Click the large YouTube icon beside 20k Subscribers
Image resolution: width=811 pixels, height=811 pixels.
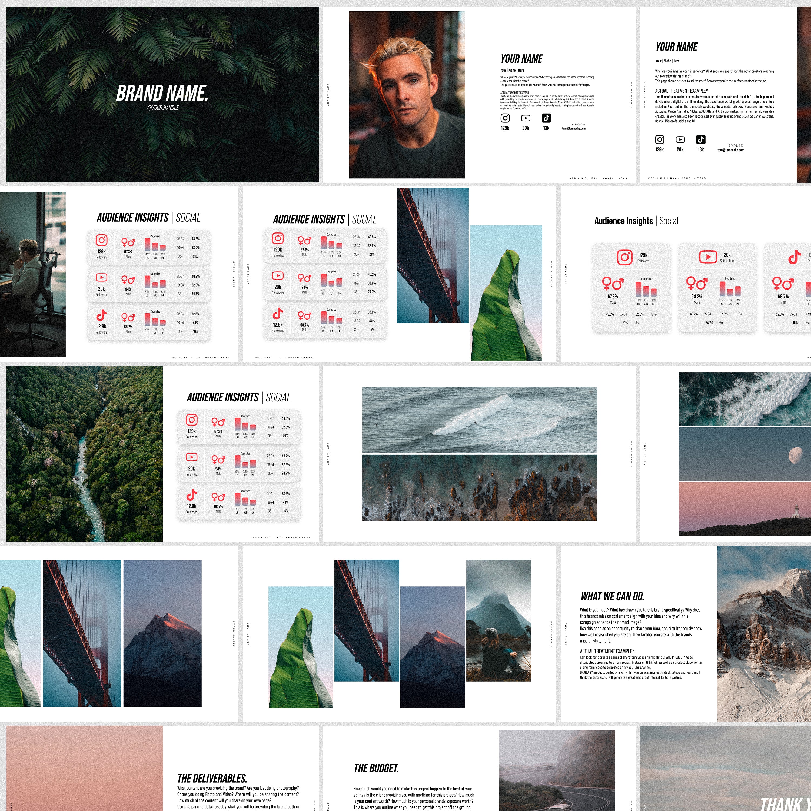click(708, 257)
